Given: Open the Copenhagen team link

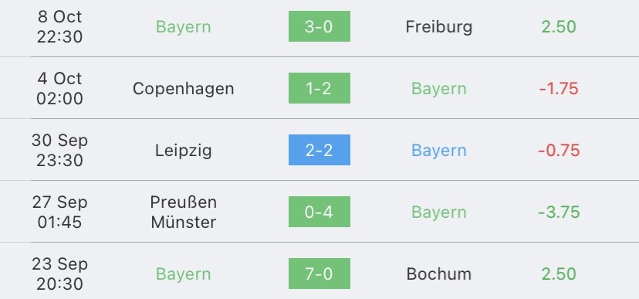Looking at the screenshot, I should [184, 89].
